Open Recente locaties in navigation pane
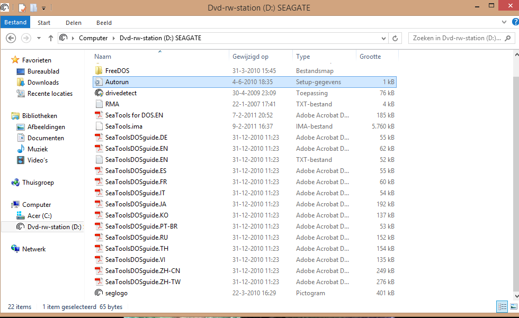Screen dimensions: 519x318 tap(50, 94)
